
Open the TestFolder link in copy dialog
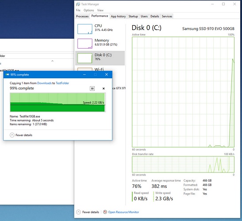(62, 83)
